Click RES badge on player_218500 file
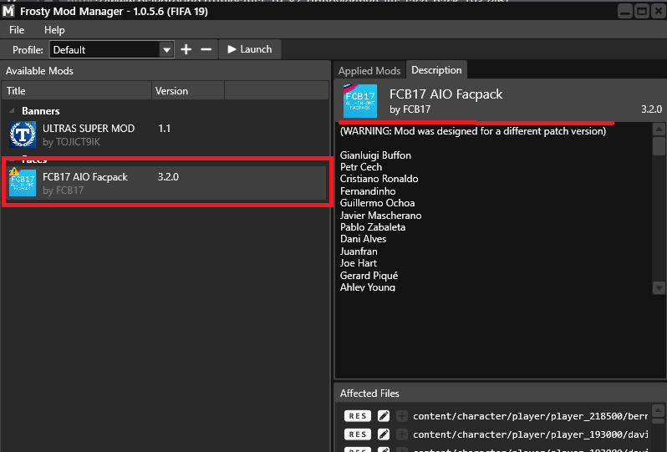The image size is (667, 452). coord(358,416)
